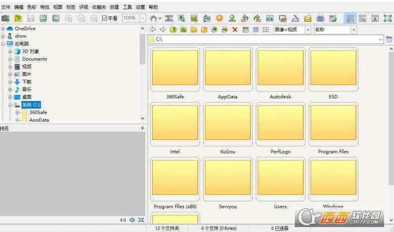Select the dmm user tree item

(x=21, y=36)
